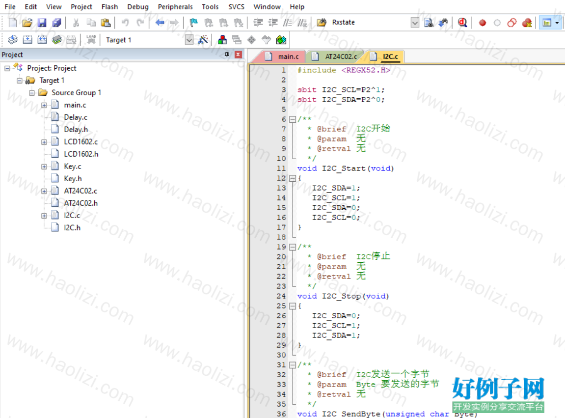Collapse Source Group 1 node
Viewport: 565px width, 418px height.
click(x=32, y=93)
